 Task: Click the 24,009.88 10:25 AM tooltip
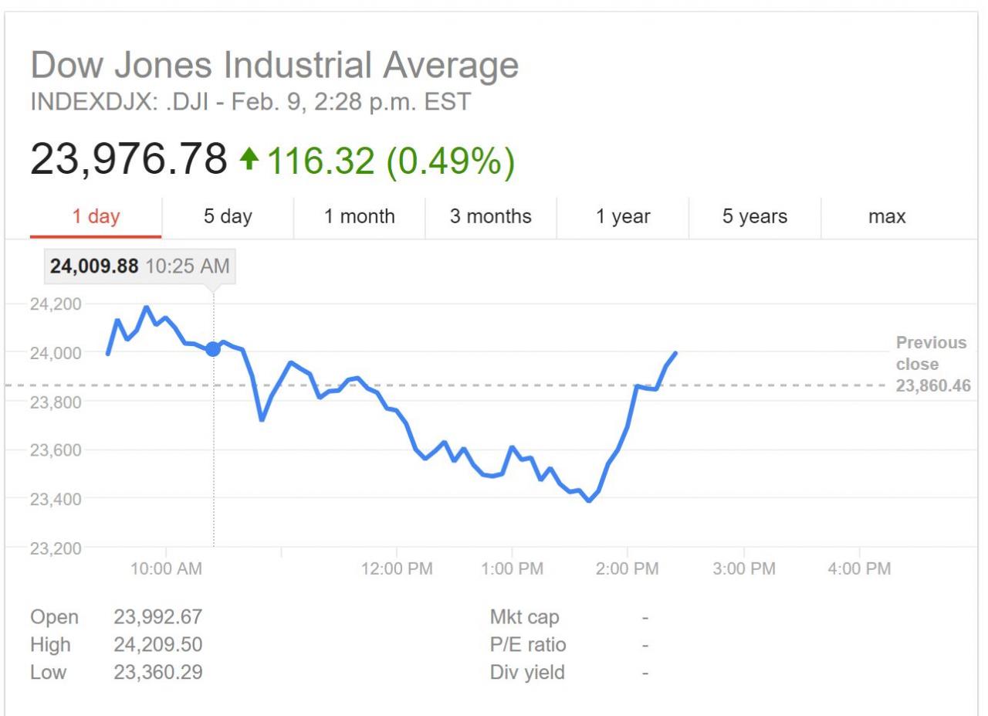(x=140, y=266)
